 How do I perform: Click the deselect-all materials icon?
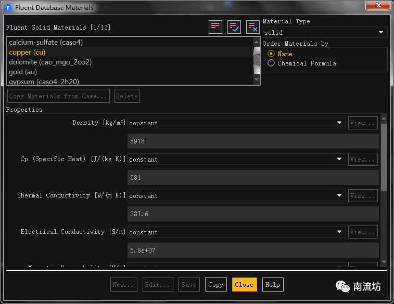[252, 27]
